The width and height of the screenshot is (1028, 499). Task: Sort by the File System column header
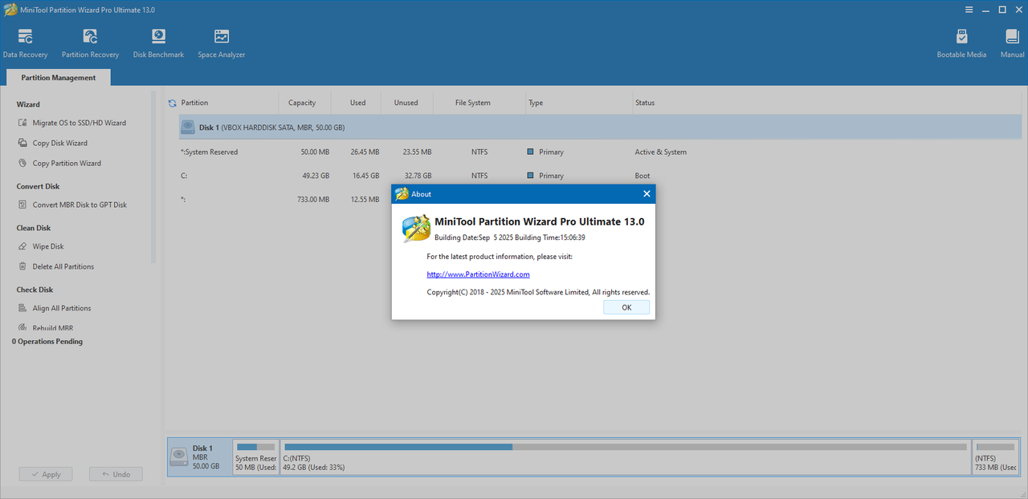click(473, 103)
